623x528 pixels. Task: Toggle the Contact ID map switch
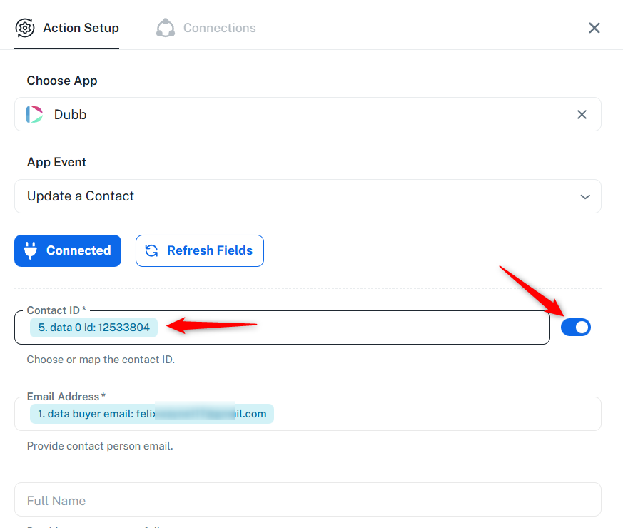click(x=576, y=328)
